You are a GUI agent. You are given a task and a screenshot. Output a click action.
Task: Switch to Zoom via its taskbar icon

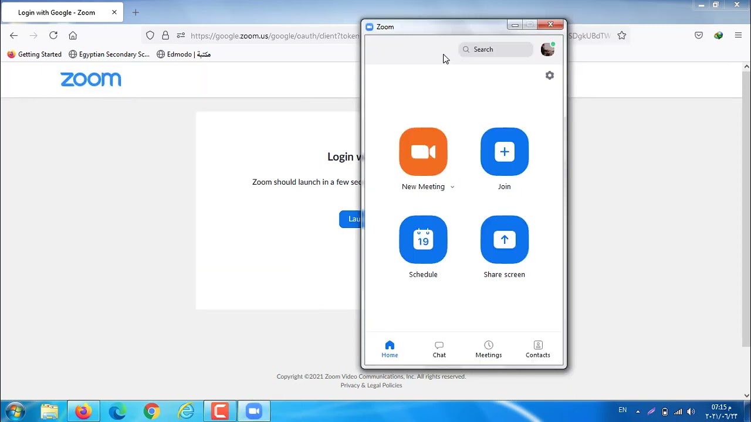[x=253, y=411]
